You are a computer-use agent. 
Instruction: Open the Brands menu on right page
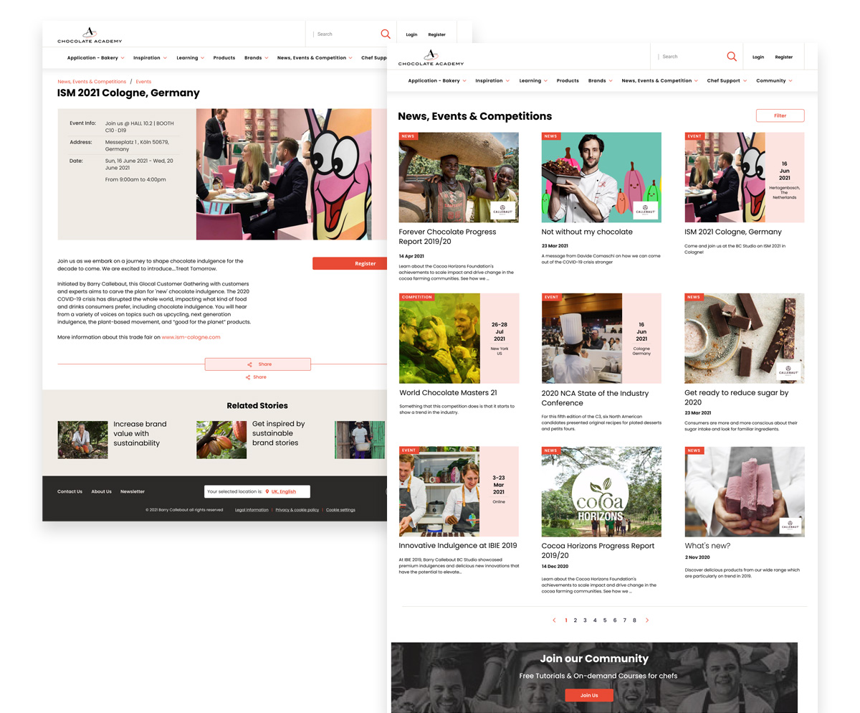pyautogui.click(x=600, y=81)
